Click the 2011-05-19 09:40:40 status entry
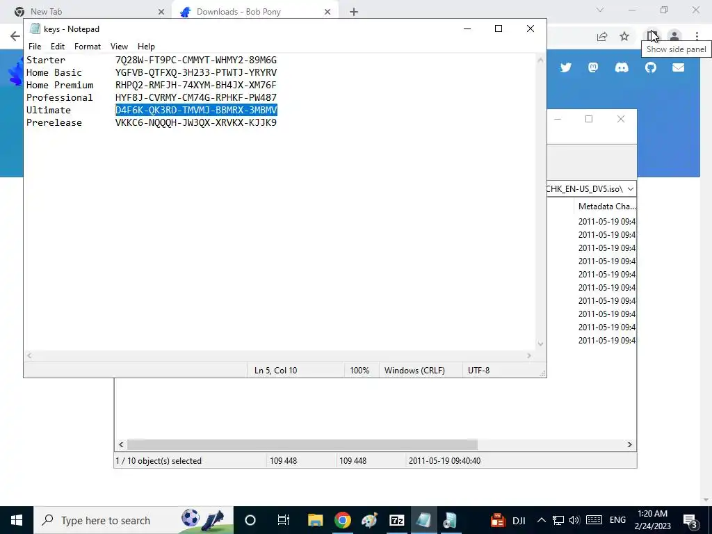The height and width of the screenshot is (534, 712). coord(520,461)
